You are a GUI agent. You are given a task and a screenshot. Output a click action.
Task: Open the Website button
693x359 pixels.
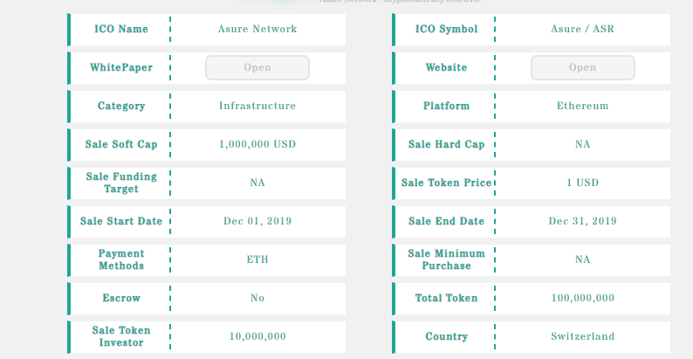[582, 67]
